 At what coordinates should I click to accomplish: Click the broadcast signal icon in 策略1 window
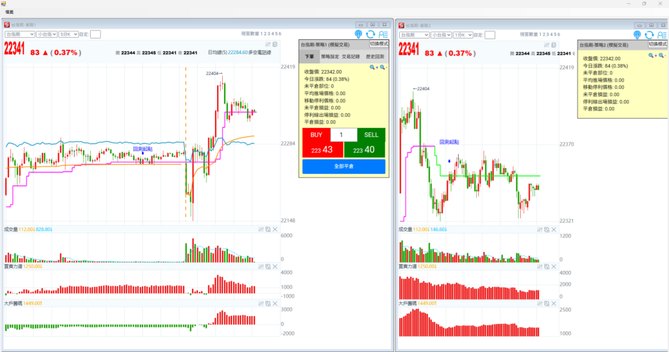pyautogui.click(x=359, y=34)
